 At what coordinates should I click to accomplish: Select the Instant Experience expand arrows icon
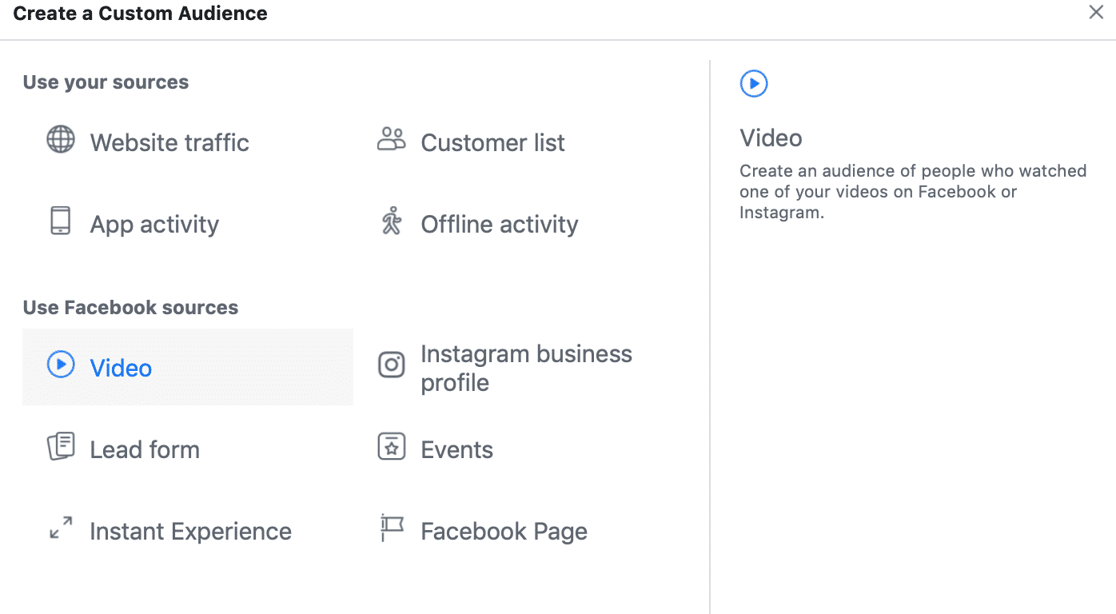60,528
